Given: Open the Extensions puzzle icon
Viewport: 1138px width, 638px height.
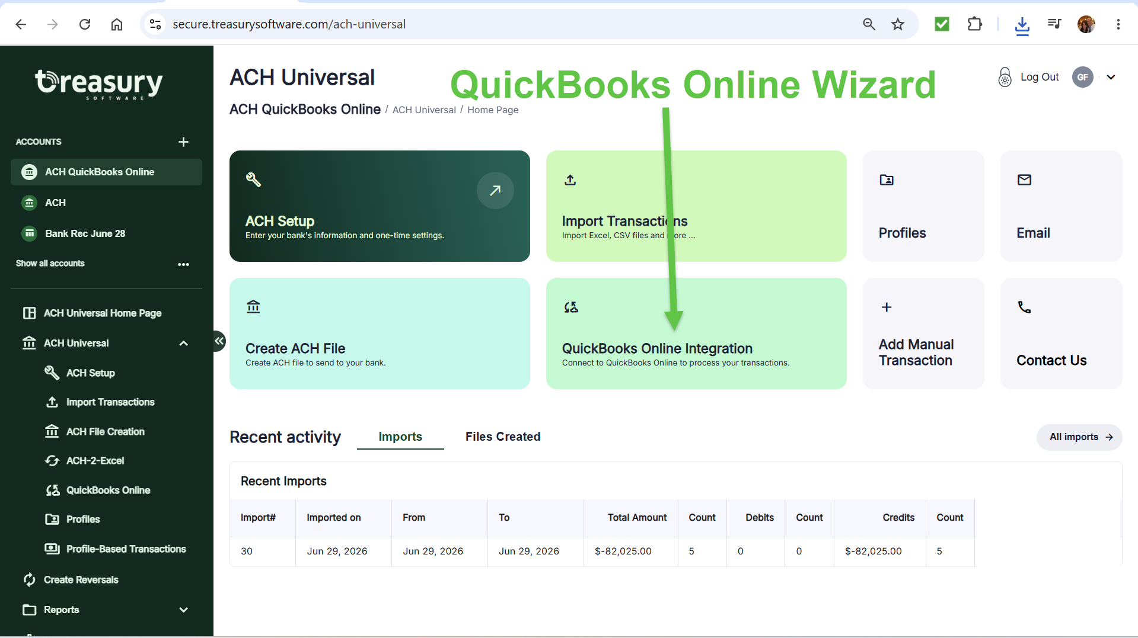Looking at the screenshot, I should 974,24.
